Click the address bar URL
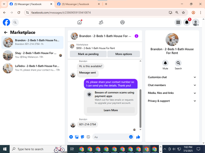The image size is (205, 153). click(61, 13)
